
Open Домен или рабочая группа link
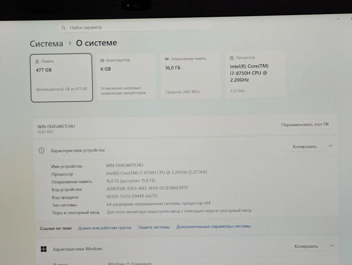(105, 228)
